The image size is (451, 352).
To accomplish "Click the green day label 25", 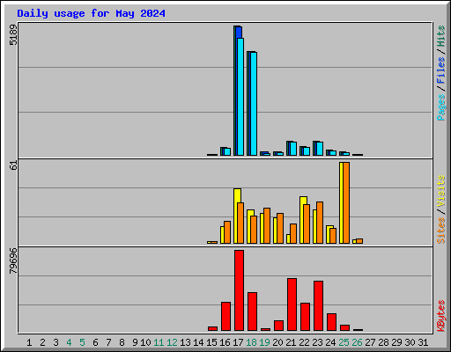I will [344, 342].
